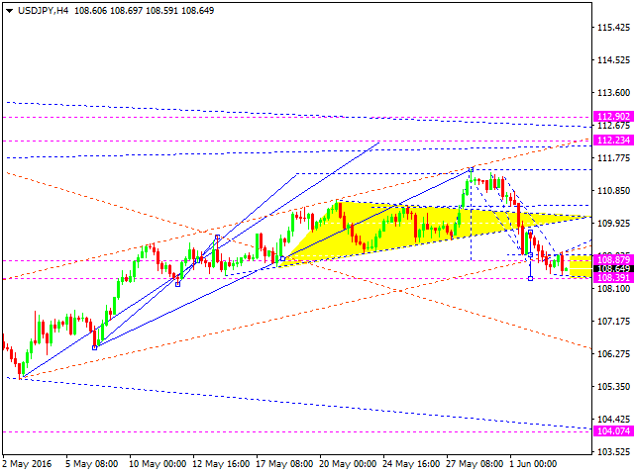Click the 110.850 price axis value
634x475 pixels.
[x=614, y=191]
